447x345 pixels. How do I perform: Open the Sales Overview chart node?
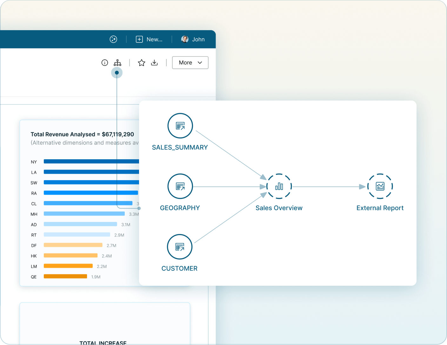click(x=279, y=186)
